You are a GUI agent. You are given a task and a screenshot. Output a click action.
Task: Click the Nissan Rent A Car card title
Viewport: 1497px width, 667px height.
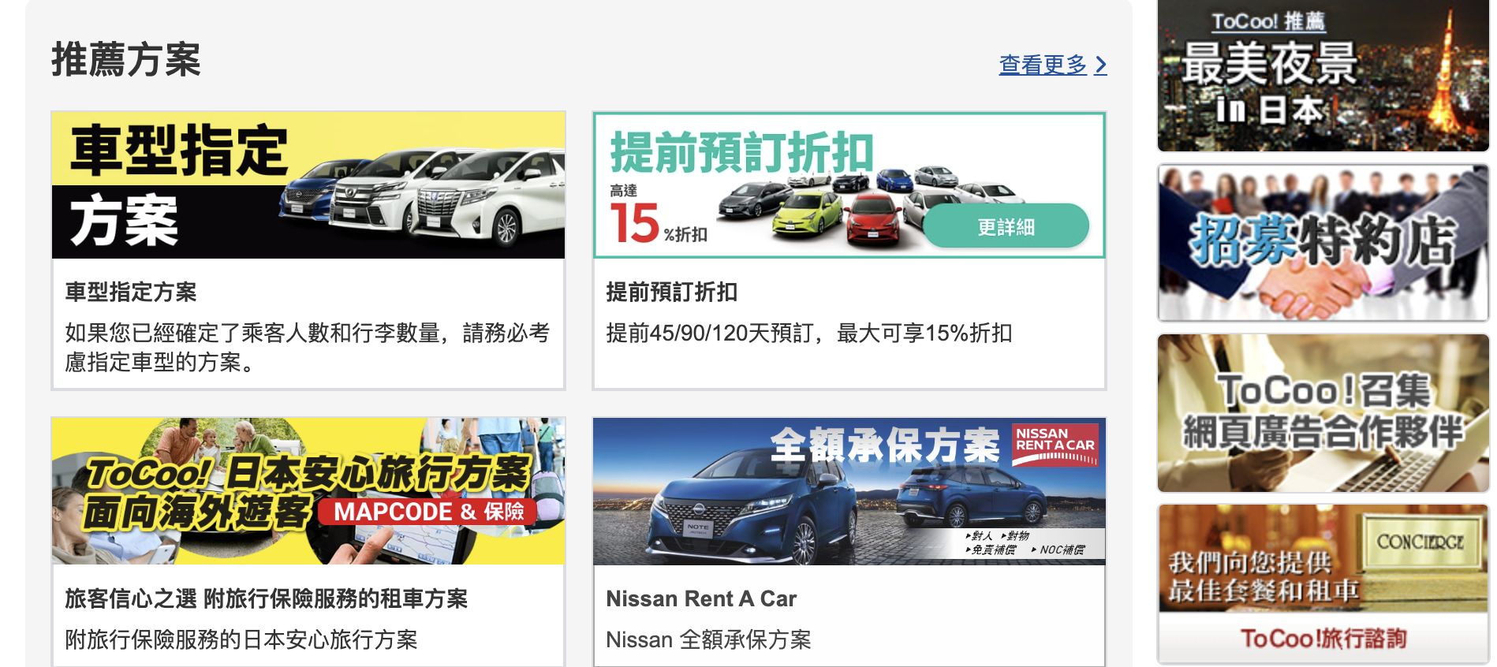coord(701,599)
